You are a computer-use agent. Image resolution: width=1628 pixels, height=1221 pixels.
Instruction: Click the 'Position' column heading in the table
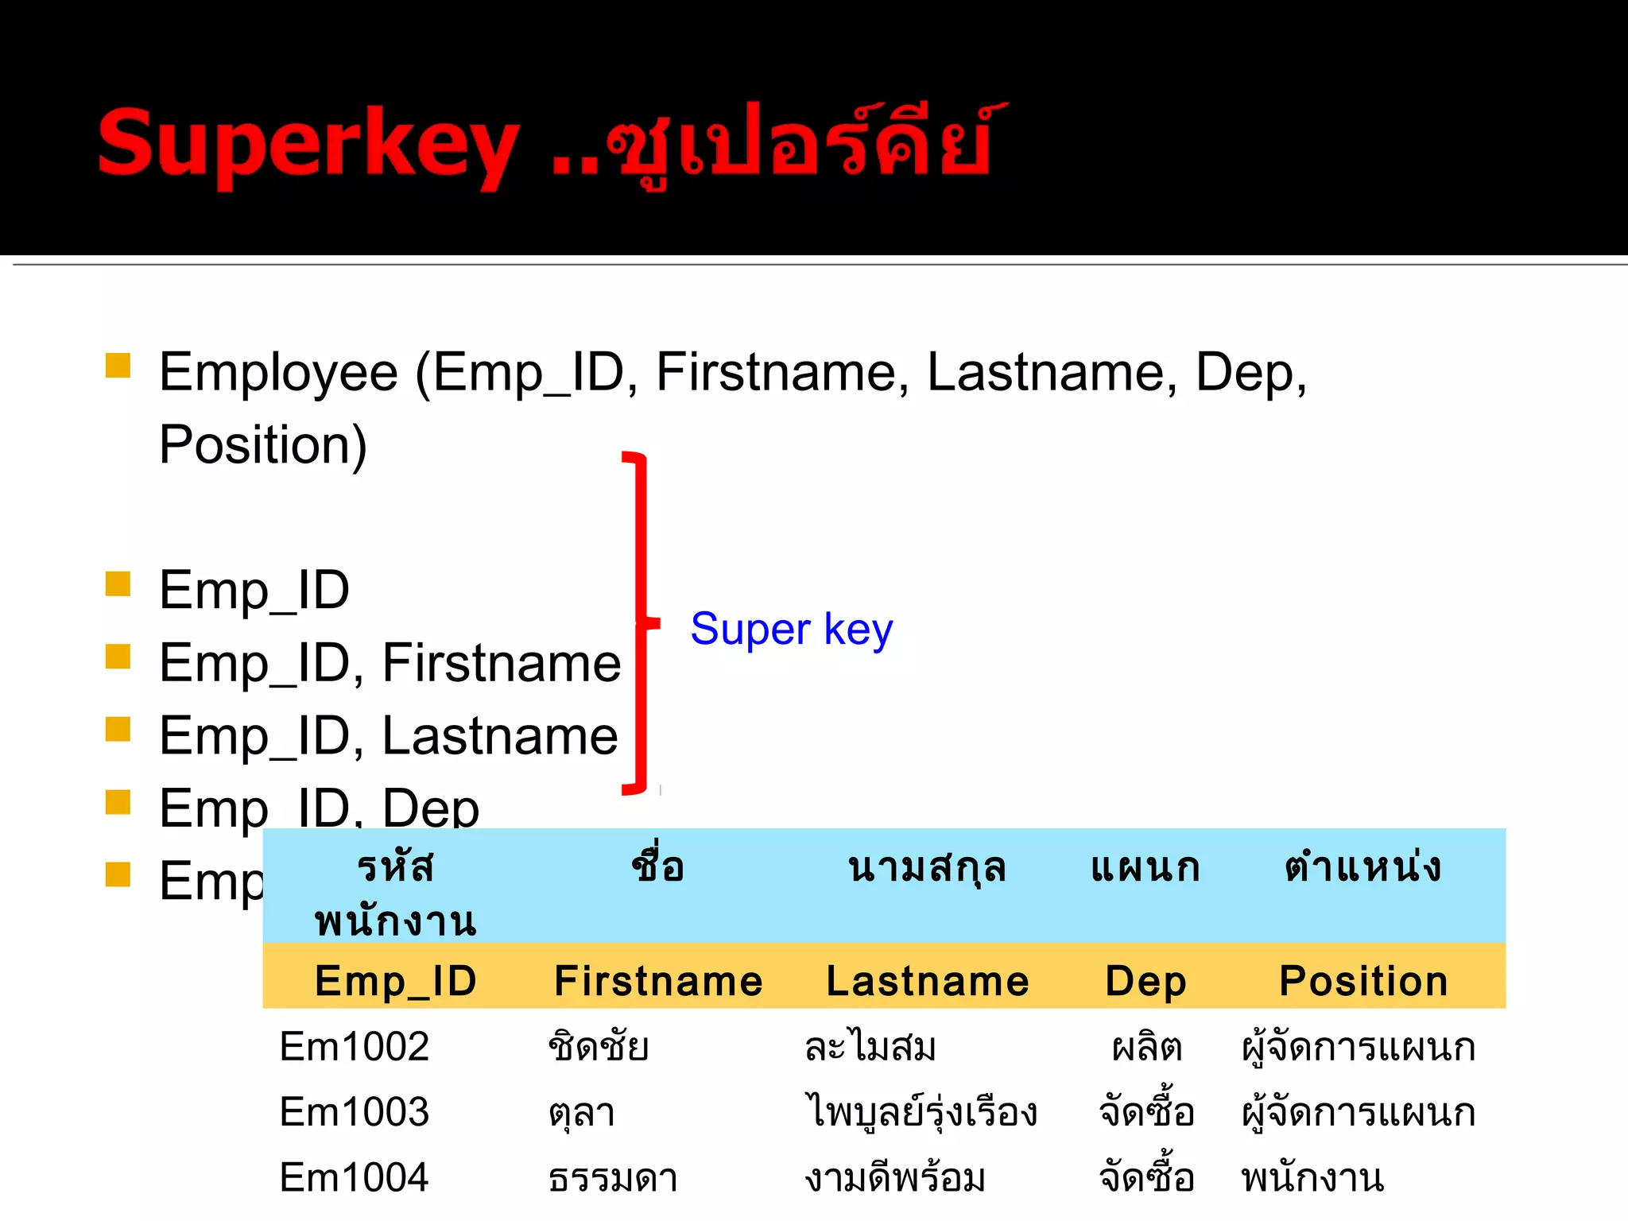1363,981
